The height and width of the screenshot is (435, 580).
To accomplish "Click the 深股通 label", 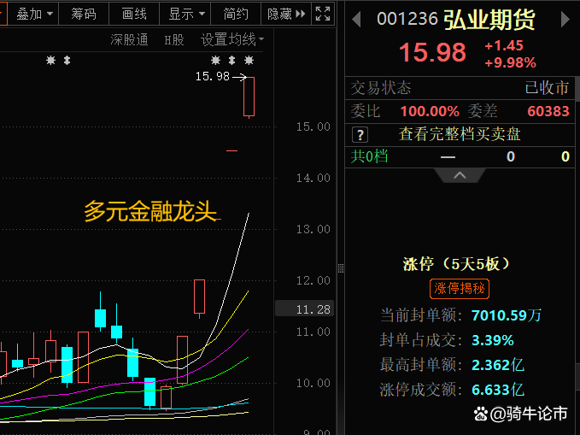I will point(129,39).
